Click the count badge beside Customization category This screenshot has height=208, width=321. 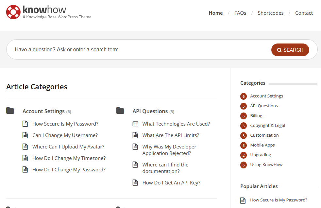[x=244, y=135]
